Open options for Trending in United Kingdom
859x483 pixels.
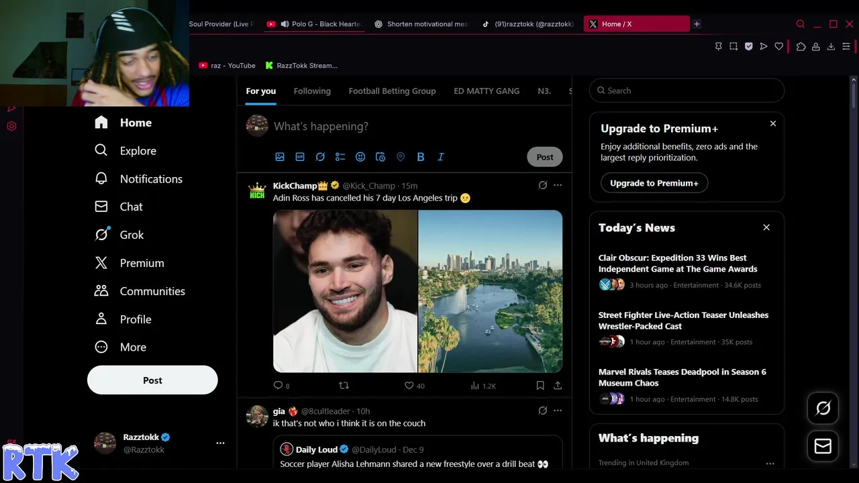[770, 463]
